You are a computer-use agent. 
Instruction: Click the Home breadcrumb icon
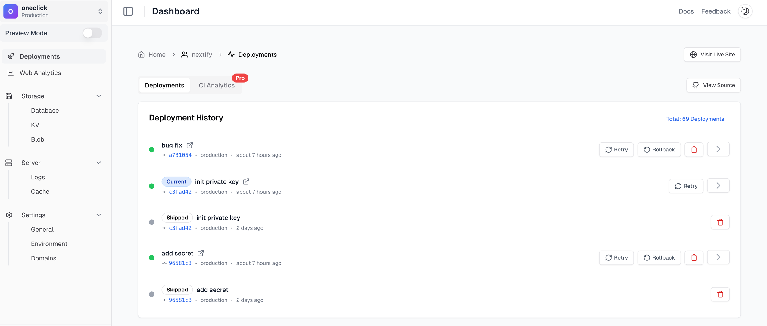coord(141,55)
